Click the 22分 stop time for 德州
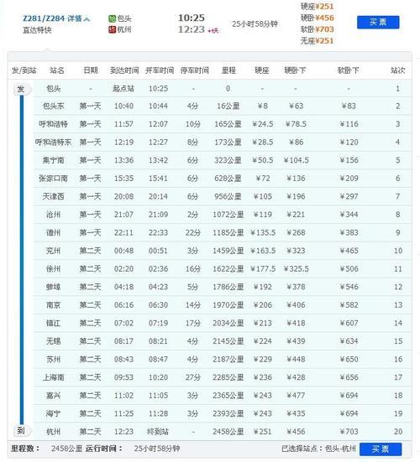This screenshot has height=462, width=420. pos(192,233)
